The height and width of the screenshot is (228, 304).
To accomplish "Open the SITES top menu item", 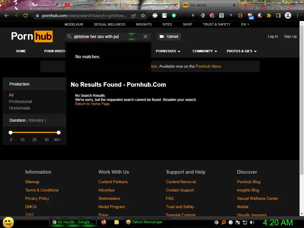I will 167,24.
